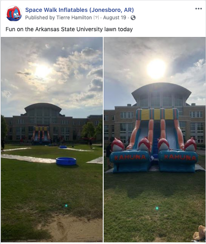The width and height of the screenshot is (206, 244).
Task: Click the distant inflatable slide in left photo
Action: 41,135
